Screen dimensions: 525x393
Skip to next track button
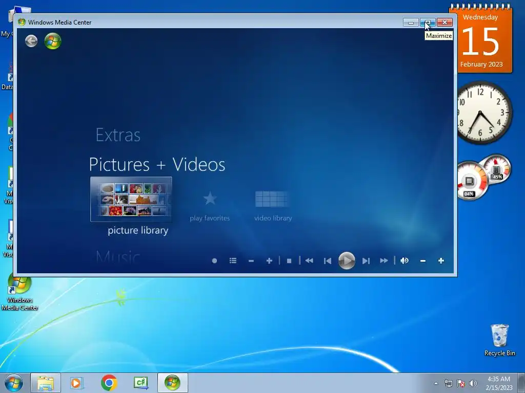tap(366, 260)
